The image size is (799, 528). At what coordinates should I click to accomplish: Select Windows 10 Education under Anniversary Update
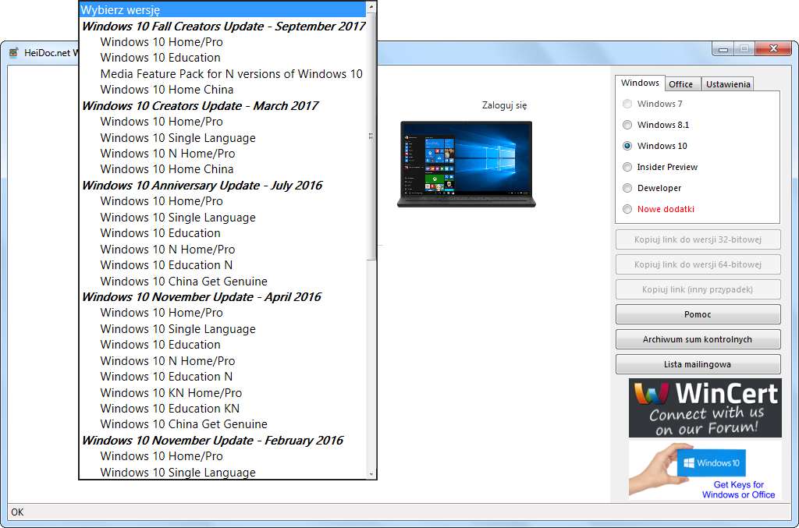(222, 233)
